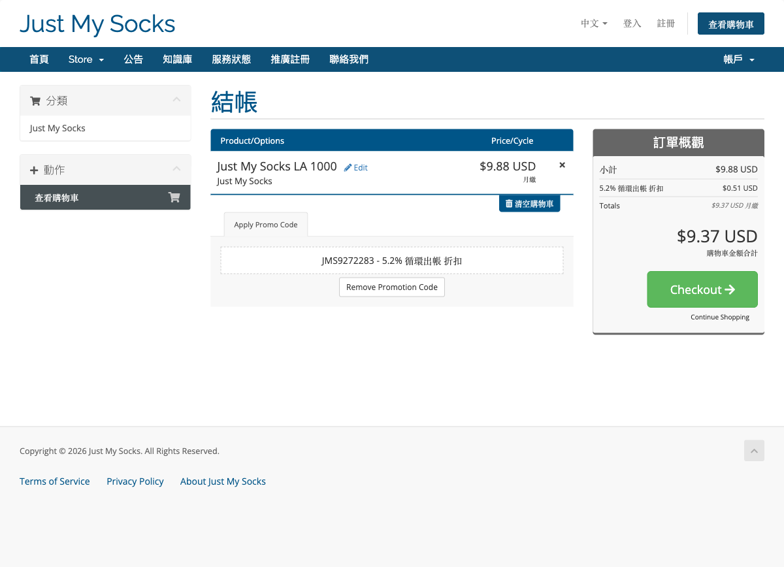Screen dimensions: 784x567
Task: Click the 清空購物車 empty cart button
Action: pos(529,204)
